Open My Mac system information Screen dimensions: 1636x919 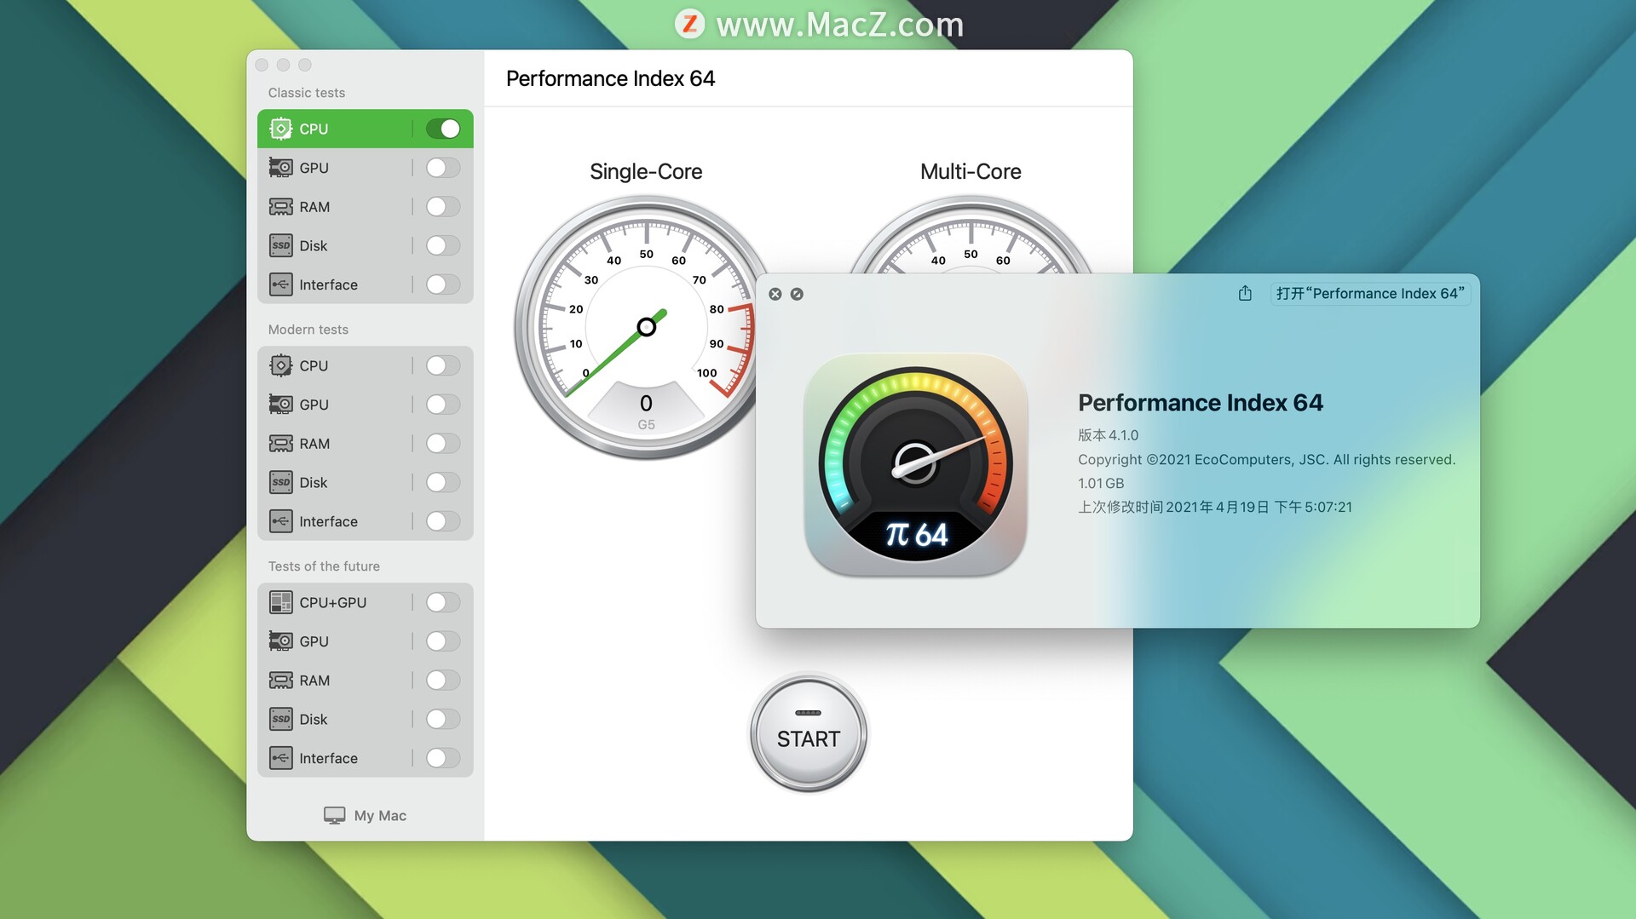pos(366,815)
